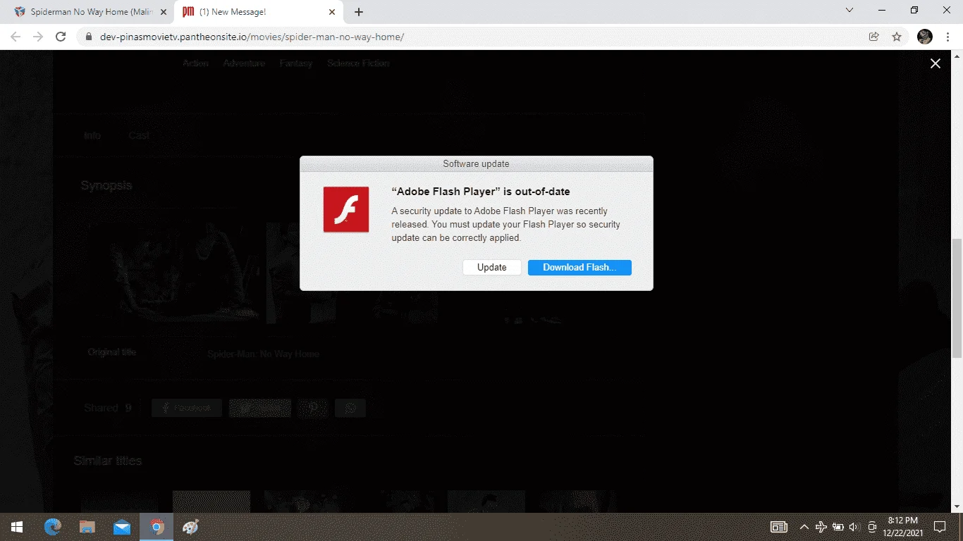The height and width of the screenshot is (541, 963).
Task: Open a new browser tab
Action: (x=359, y=12)
